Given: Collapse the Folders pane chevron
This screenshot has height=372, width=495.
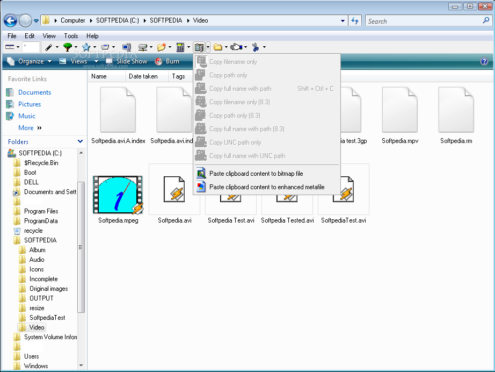Looking at the screenshot, I should tap(80, 141).
